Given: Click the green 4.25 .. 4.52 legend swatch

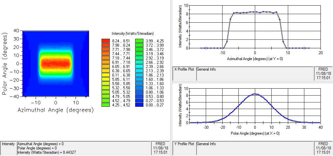Looking at the screenshot, I should click(x=105, y=105).
